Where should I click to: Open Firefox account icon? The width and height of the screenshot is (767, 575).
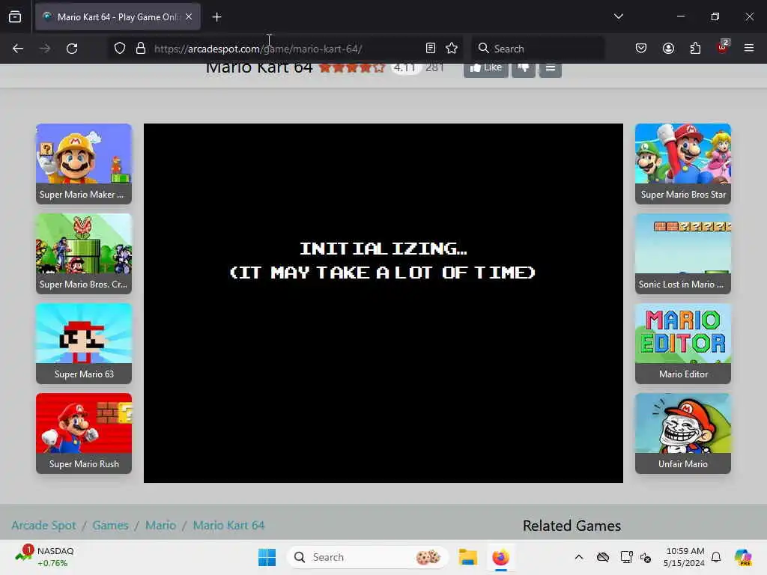click(668, 49)
